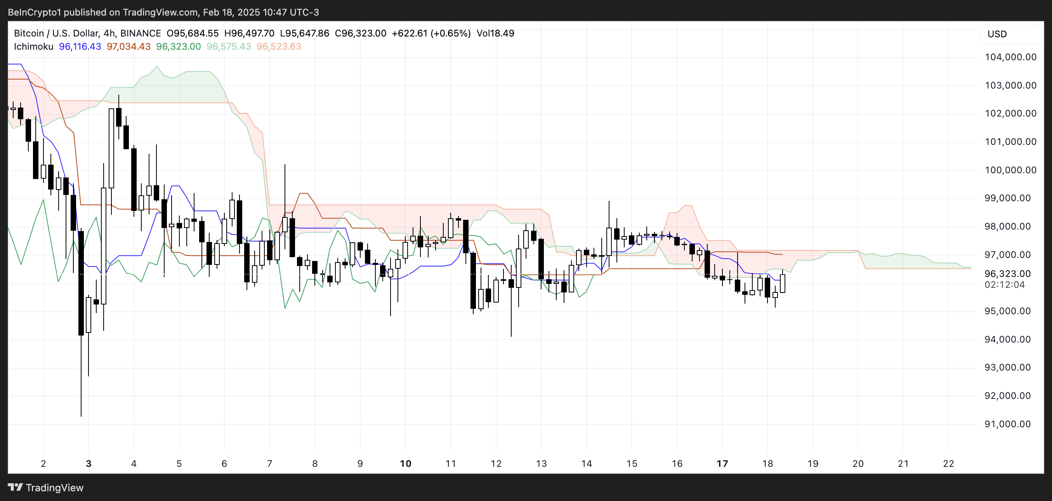
Task: Click the date label 22 on time axis
Action: tap(948, 463)
